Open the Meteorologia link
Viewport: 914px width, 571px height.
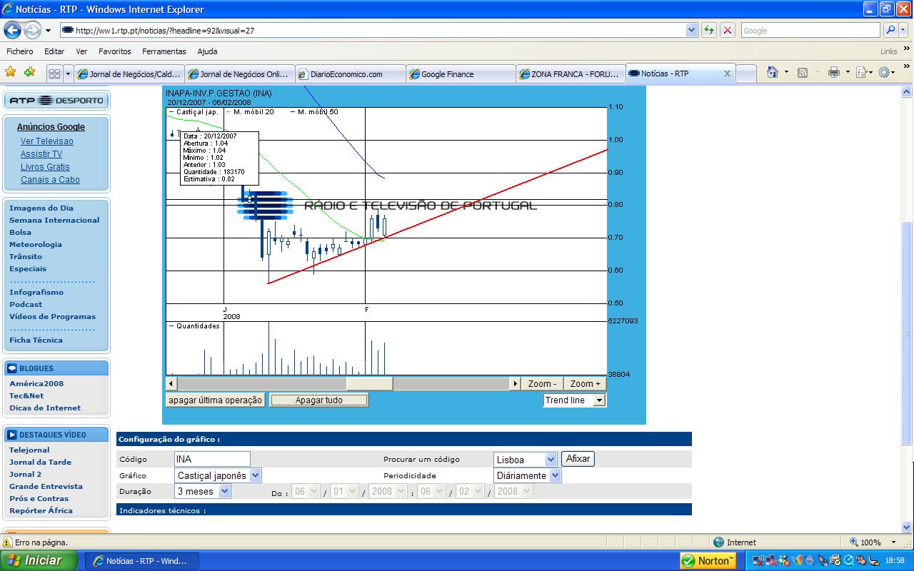click(36, 244)
